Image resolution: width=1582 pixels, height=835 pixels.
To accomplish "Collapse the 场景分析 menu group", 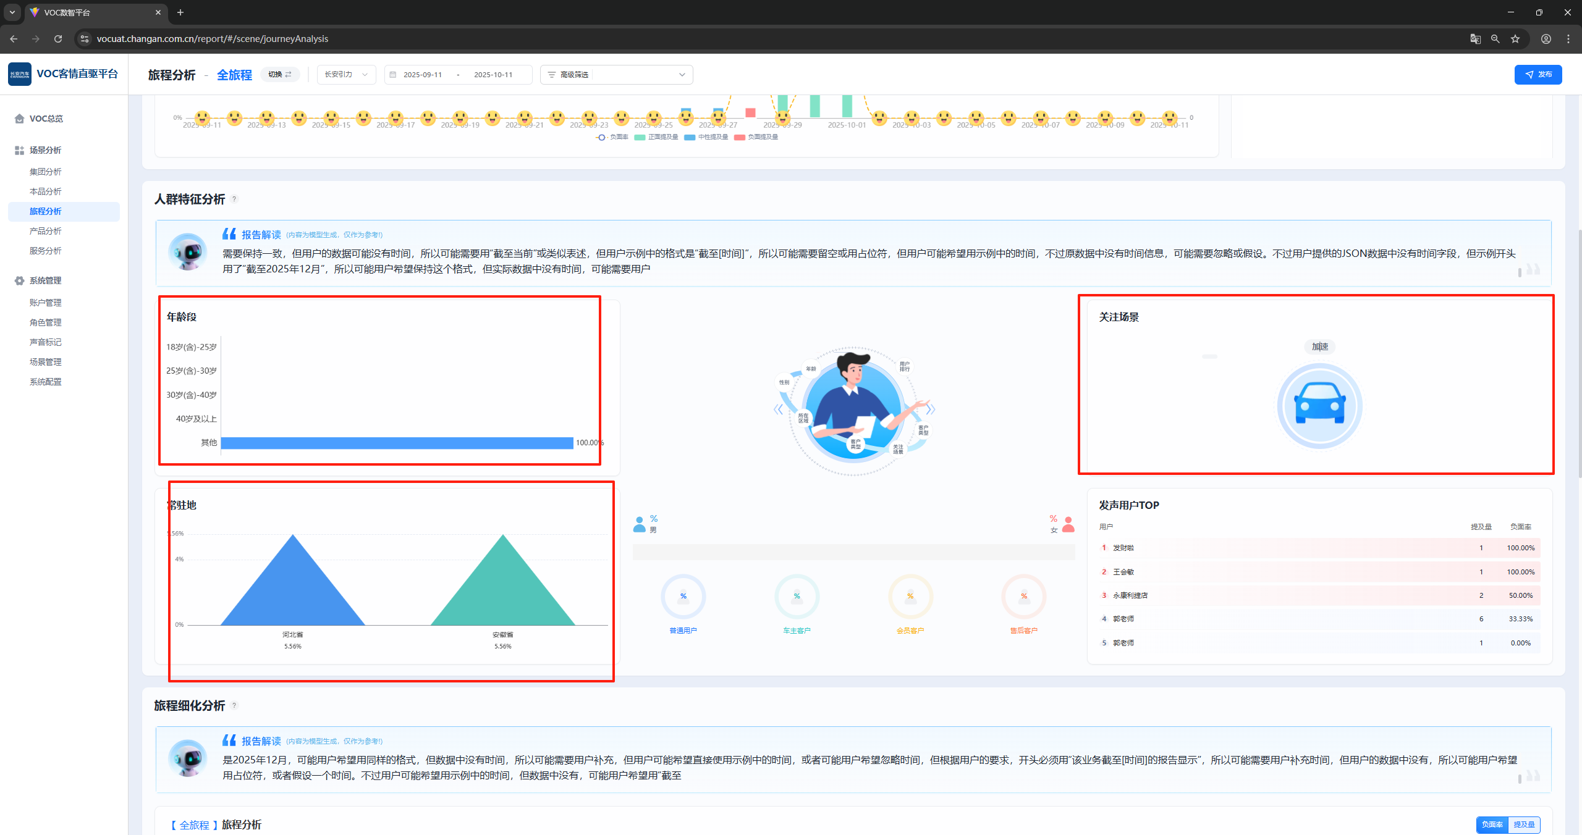I will pyautogui.click(x=45, y=150).
